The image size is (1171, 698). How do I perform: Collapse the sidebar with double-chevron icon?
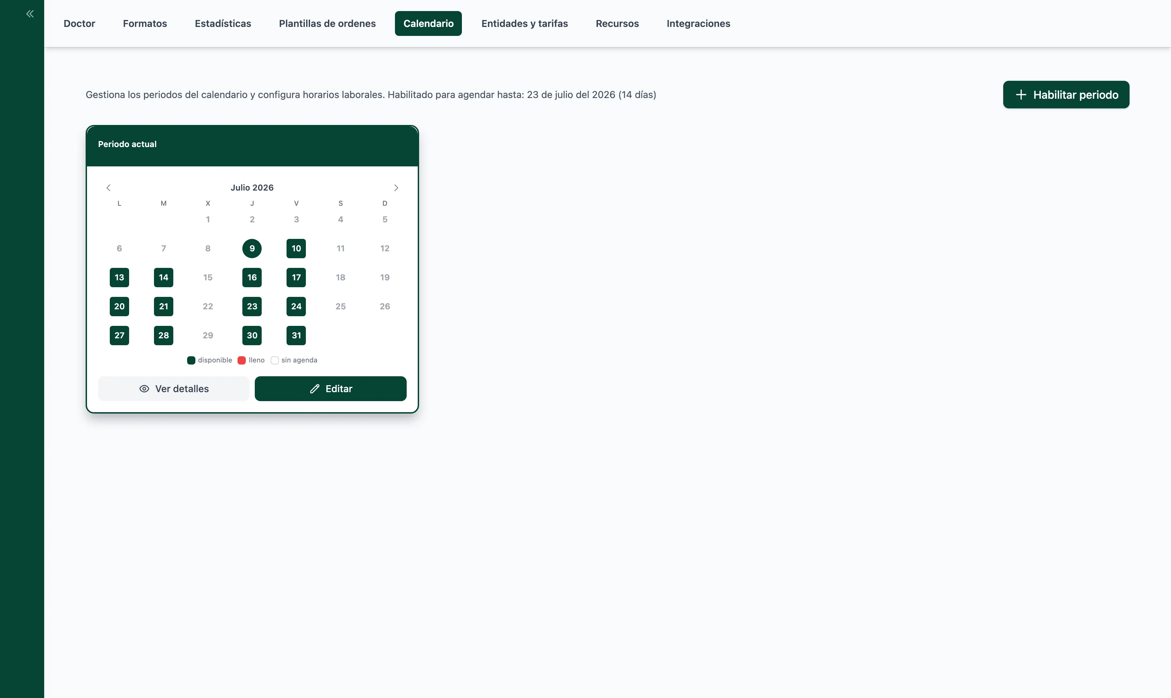(x=30, y=14)
